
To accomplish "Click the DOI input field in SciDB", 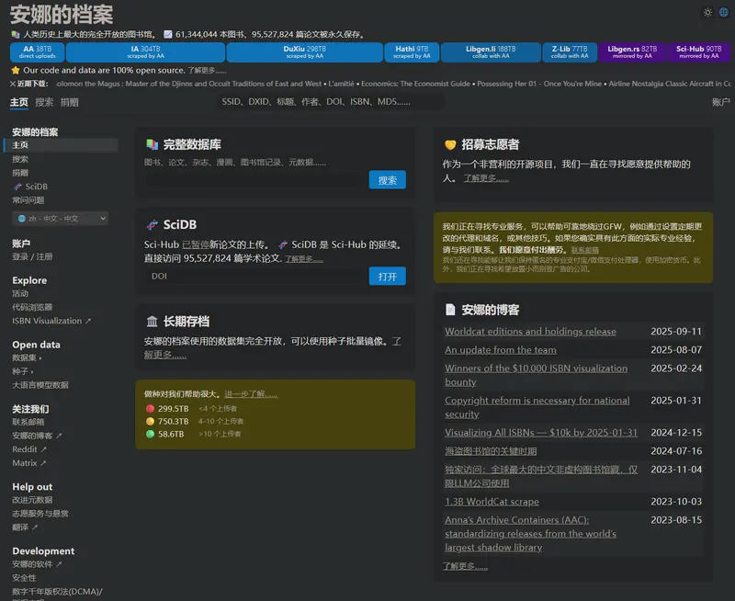I will tap(254, 276).
